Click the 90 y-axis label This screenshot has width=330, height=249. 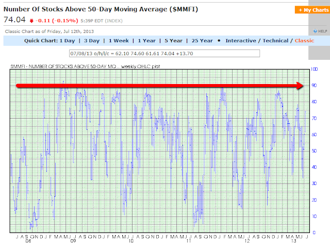click(x=314, y=86)
